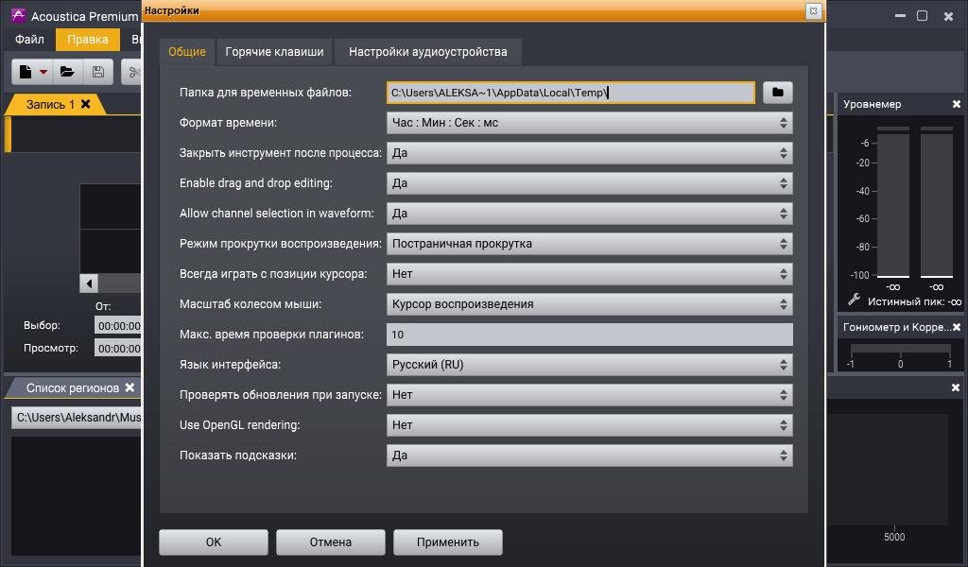This screenshot has height=567, width=968.
Task: Click the Save floppy disk icon
Action: [x=98, y=72]
